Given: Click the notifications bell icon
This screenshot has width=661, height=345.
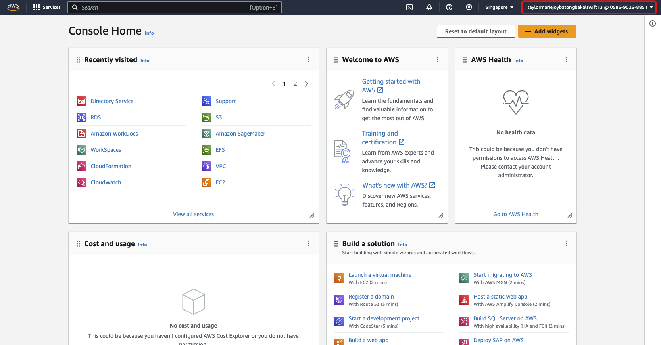Looking at the screenshot, I should pyautogui.click(x=429, y=7).
